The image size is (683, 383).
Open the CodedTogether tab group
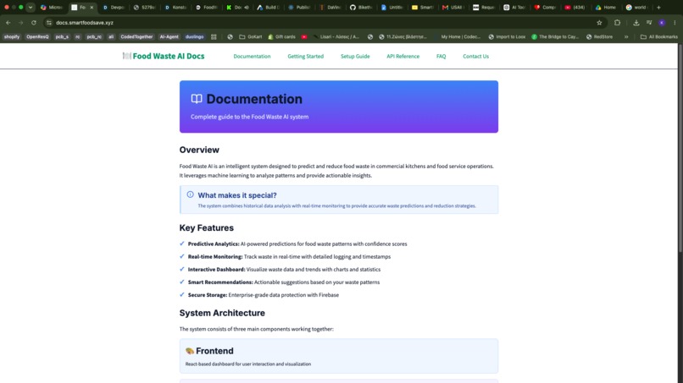tap(136, 37)
